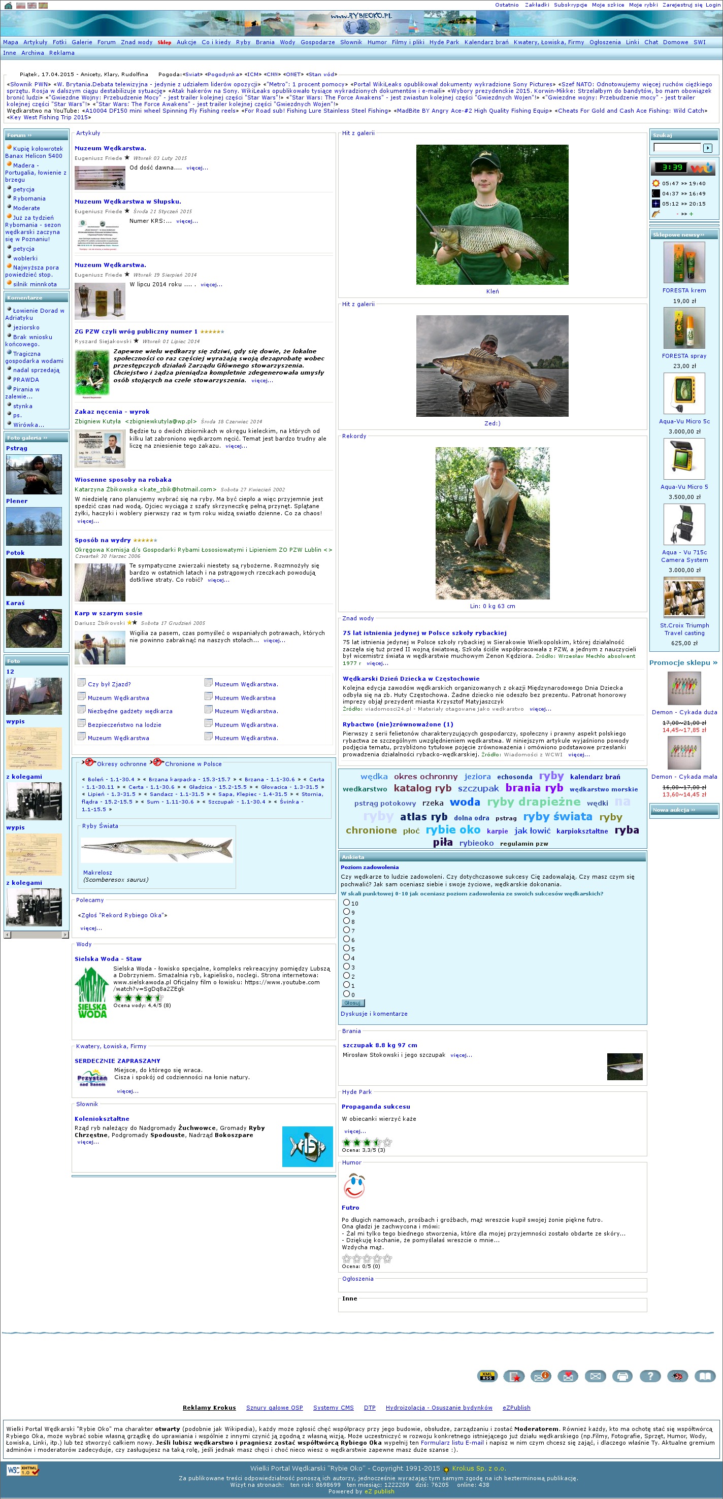Open article Zakaz nęcenia - wyrok
The image size is (723, 1499).
pos(112,411)
